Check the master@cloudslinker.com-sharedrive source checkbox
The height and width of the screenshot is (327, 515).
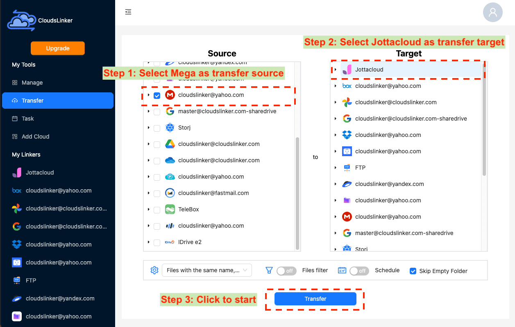click(157, 112)
